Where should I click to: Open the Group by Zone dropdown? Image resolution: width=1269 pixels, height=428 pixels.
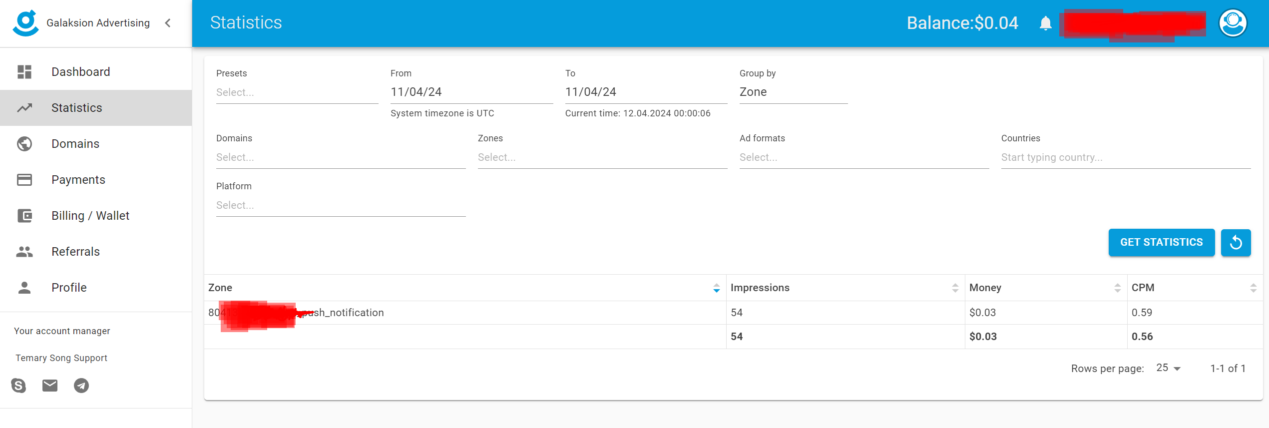[x=794, y=92]
